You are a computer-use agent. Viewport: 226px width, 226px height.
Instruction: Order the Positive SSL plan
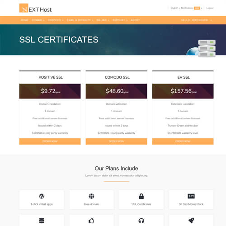click(x=50, y=141)
